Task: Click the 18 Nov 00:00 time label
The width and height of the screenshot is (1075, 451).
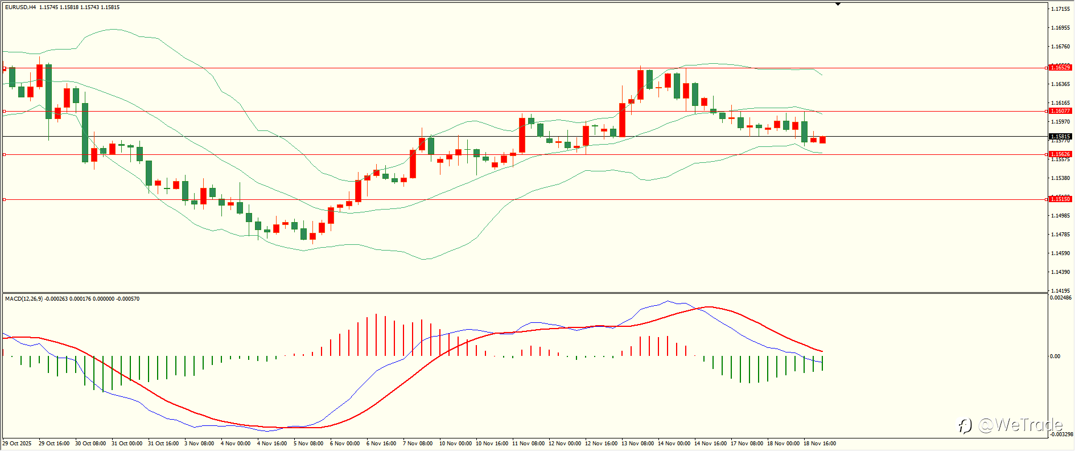Action: (x=783, y=444)
